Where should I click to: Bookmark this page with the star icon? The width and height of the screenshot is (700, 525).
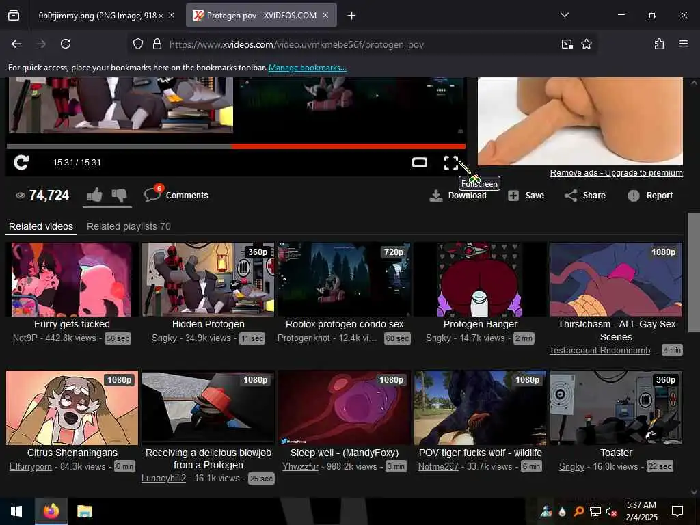(x=586, y=44)
